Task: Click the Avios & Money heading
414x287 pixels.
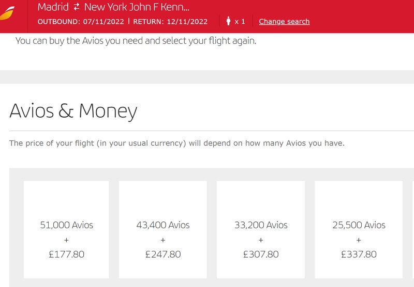Action: pos(73,111)
